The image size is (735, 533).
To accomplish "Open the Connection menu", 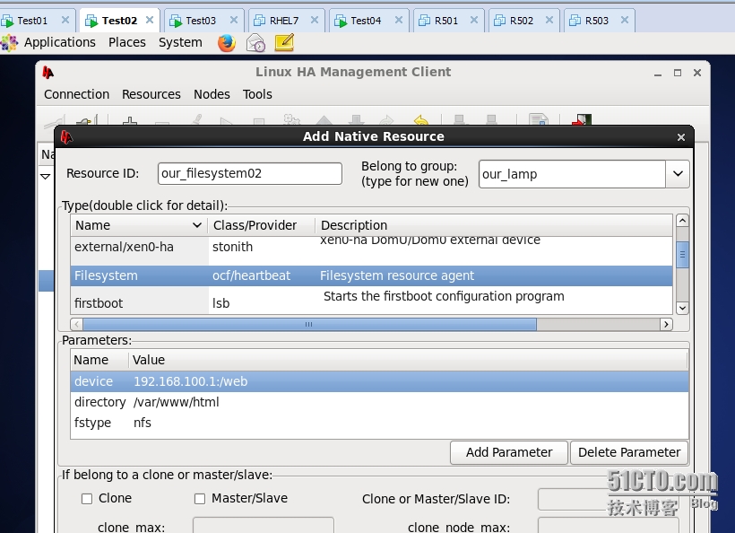I will (x=76, y=94).
